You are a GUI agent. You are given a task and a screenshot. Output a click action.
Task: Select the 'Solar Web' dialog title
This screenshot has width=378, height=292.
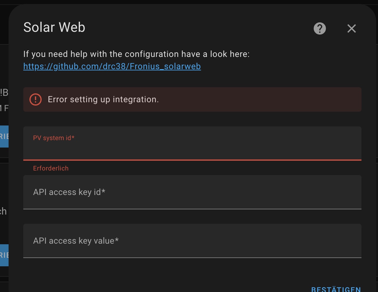coord(54,27)
